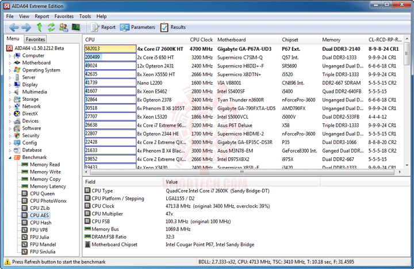Click the Report toolbar button
Viewport: 414px width, 269px height.
point(103,27)
